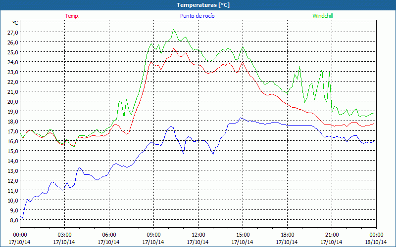
Task: Click the y-axis value "20,0"
Action: pyautogui.click(x=13, y=102)
